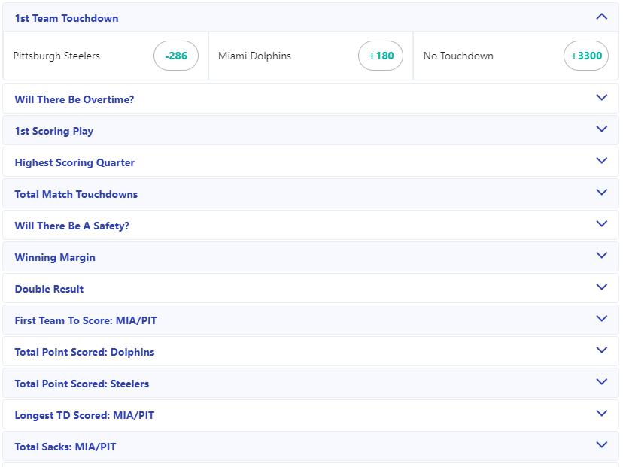Click the Pittsburgh Steelers team label
Screen dimensions: 623x467
pyautogui.click(x=56, y=56)
